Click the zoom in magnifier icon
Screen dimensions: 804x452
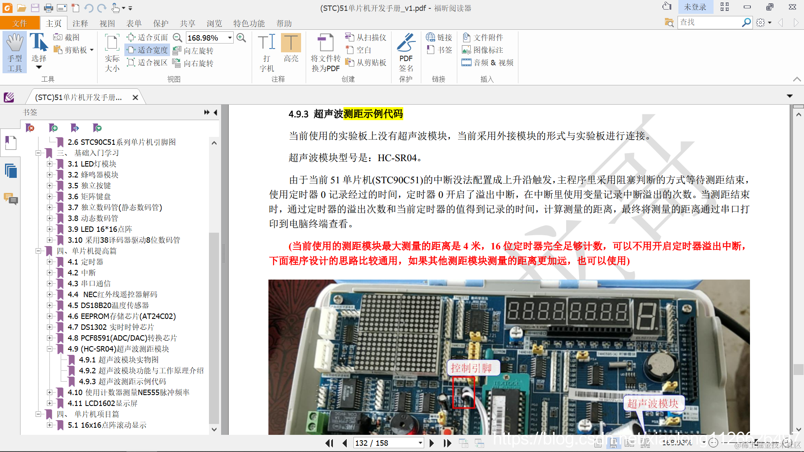[x=241, y=38]
